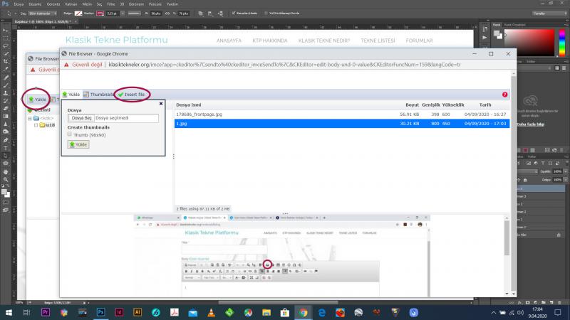Open Premiere Pro from the taskbar

click(x=46, y=312)
